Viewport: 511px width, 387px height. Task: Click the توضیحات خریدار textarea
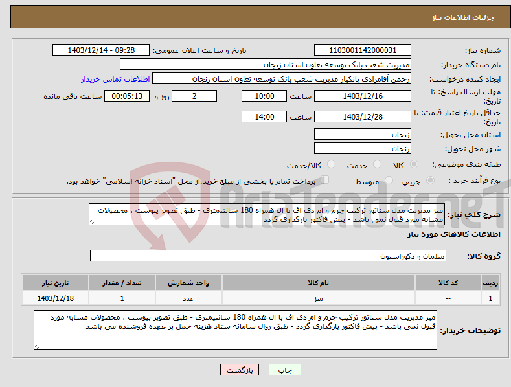click(235, 330)
